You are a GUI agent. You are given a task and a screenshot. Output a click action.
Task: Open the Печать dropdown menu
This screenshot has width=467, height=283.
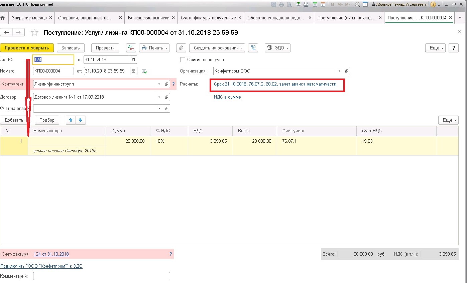point(154,48)
